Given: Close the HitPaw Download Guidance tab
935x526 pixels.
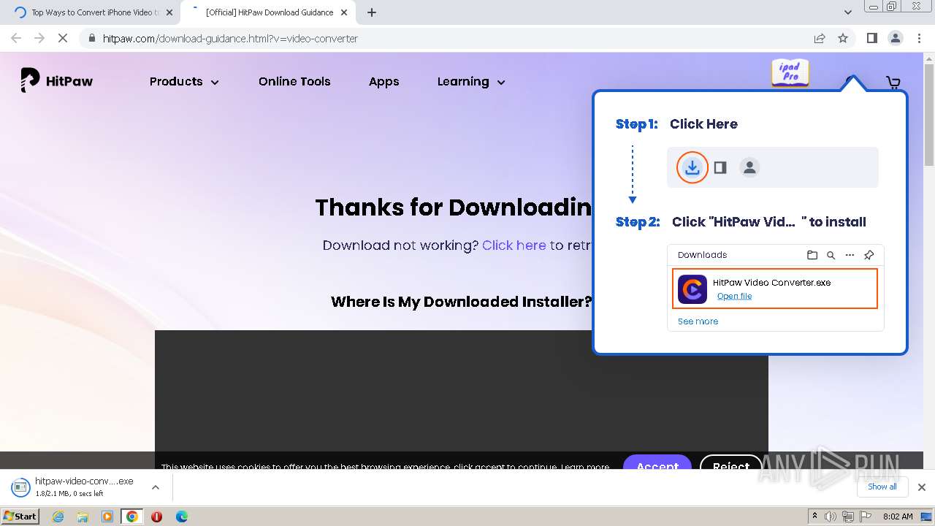Looking at the screenshot, I should (344, 12).
